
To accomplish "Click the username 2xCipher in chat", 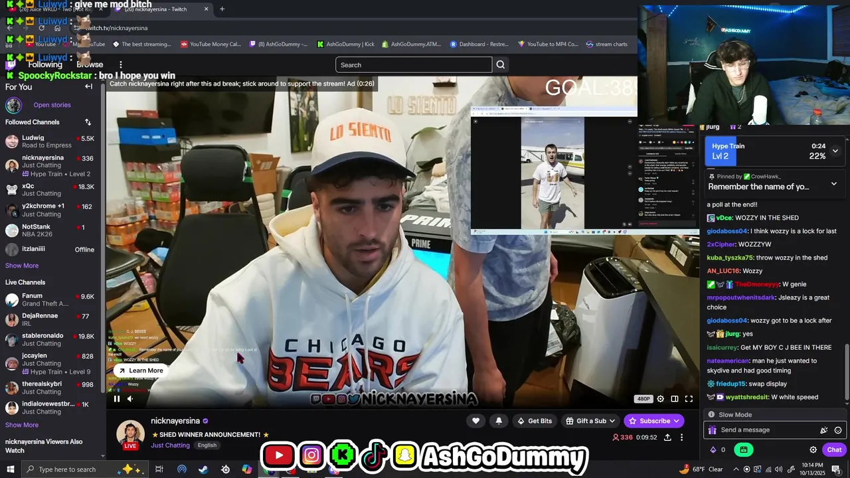I will coord(721,244).
